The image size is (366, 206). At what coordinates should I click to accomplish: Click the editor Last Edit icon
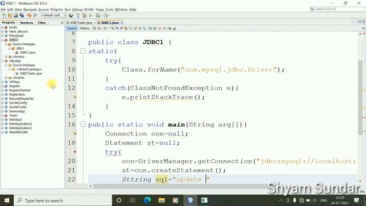click(x=94, y=29)
